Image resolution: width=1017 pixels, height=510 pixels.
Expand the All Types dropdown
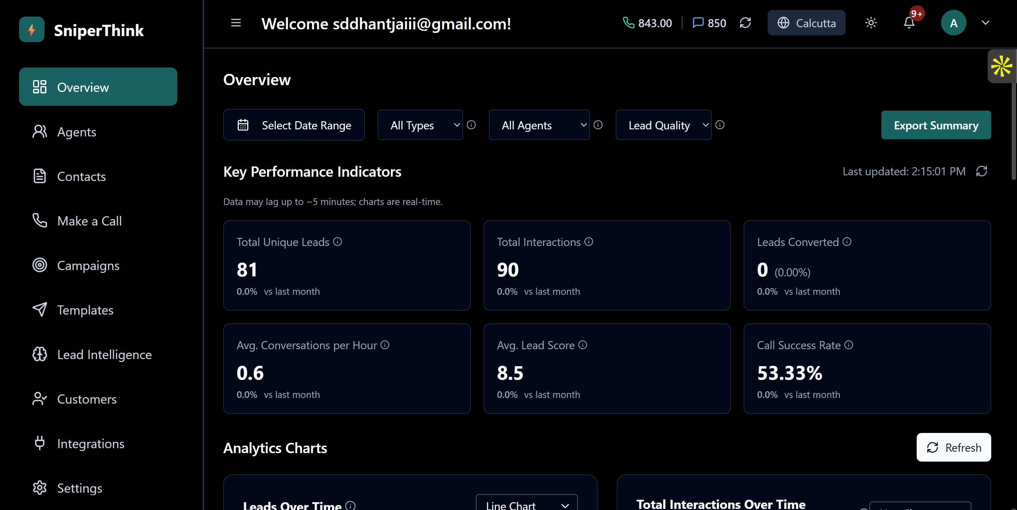[x=420, y=125]
